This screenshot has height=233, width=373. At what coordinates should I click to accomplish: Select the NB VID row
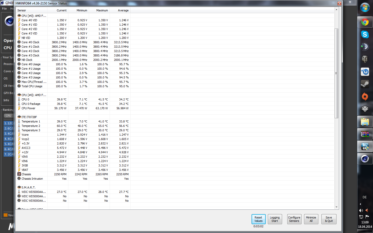point(73,38)
